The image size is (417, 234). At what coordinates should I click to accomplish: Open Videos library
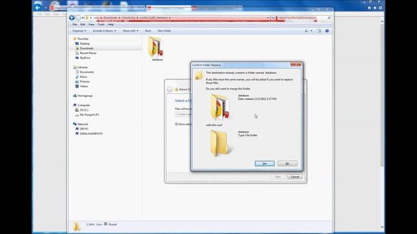84,86
